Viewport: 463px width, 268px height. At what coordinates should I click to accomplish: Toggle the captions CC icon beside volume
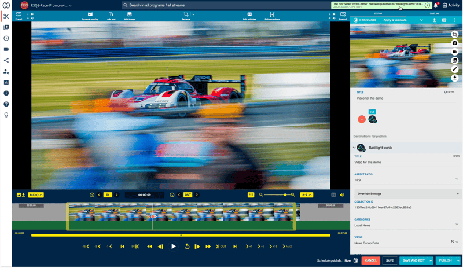(x=333, y=194)
